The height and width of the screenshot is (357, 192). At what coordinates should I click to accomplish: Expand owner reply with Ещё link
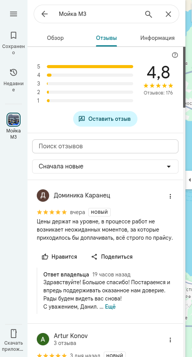110,307
